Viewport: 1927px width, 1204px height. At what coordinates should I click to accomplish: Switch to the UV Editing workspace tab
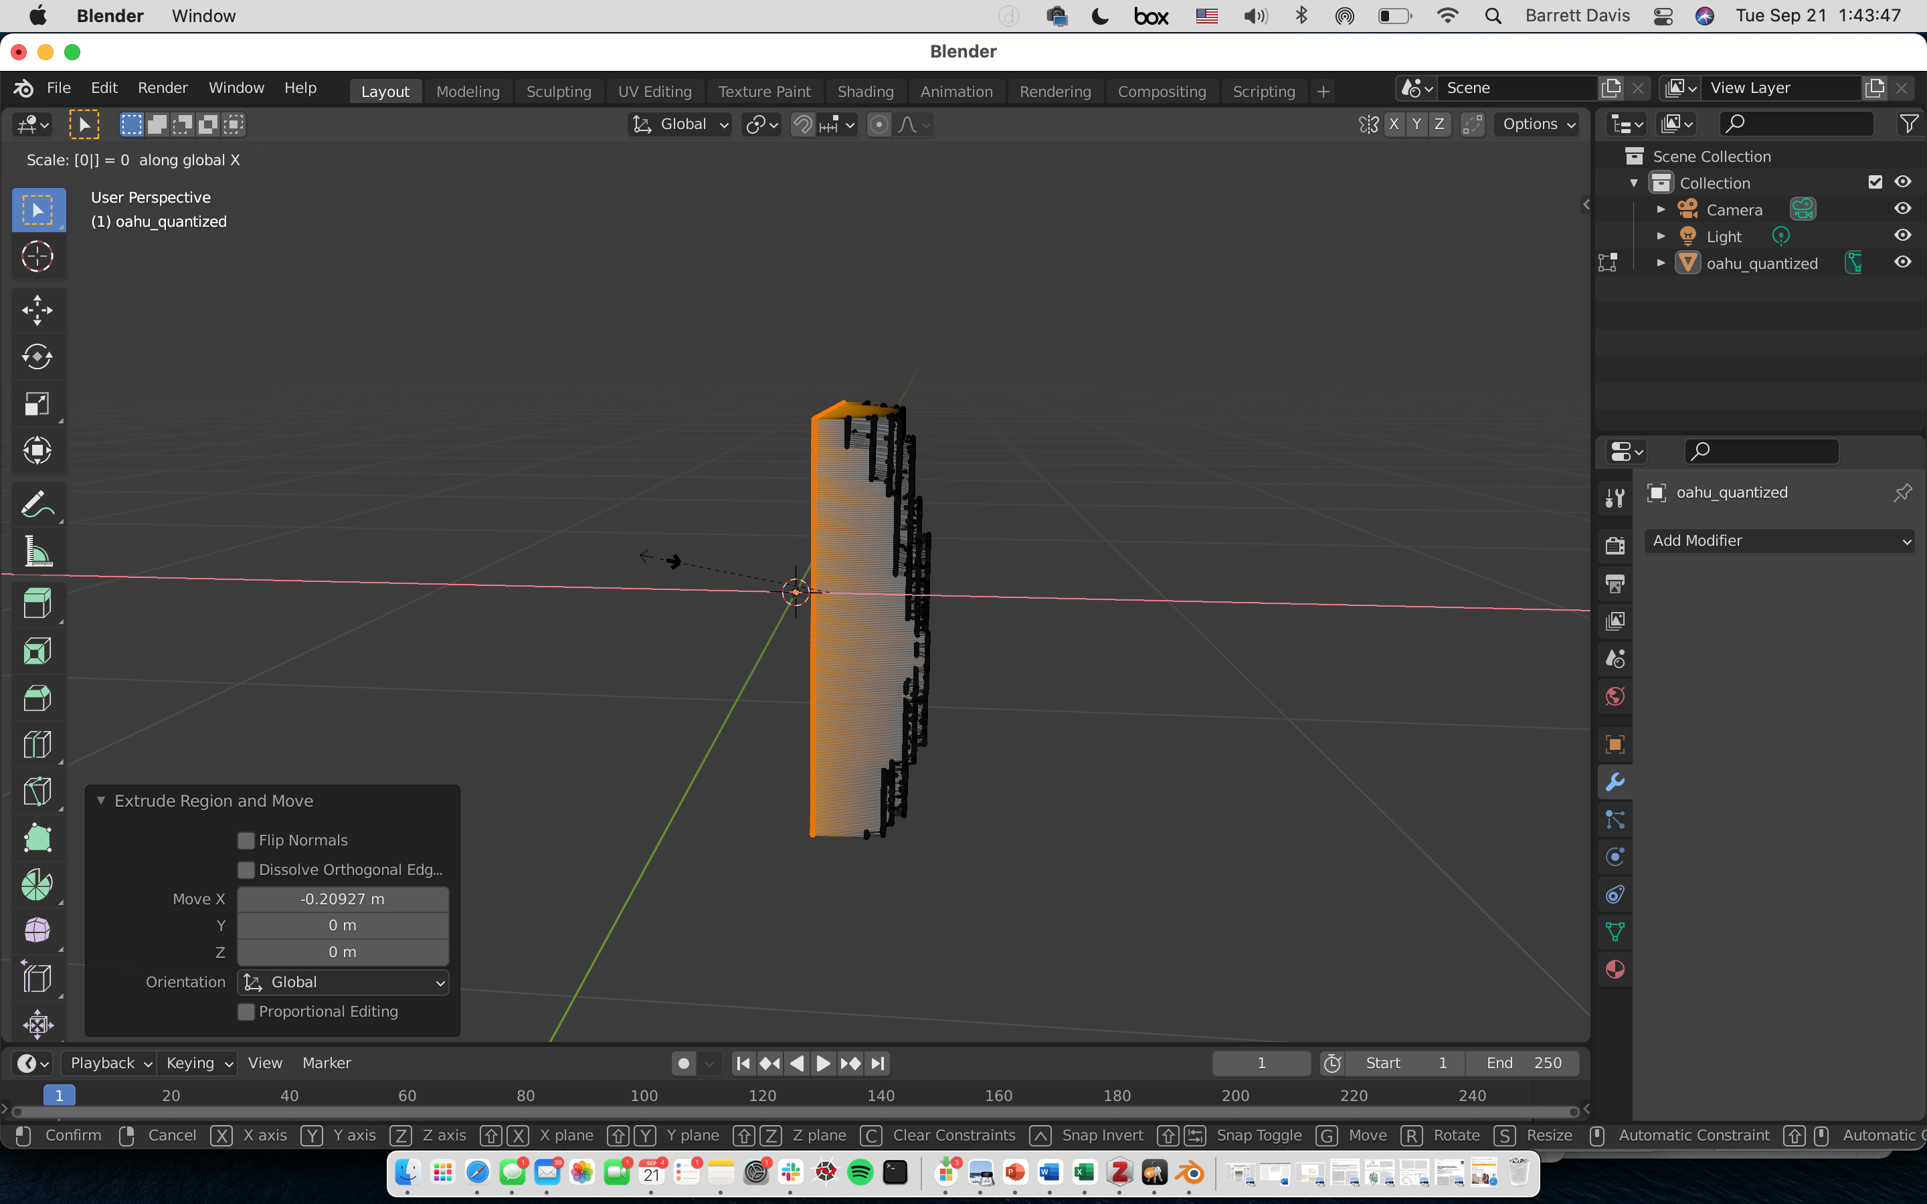(x=654, y=92)
